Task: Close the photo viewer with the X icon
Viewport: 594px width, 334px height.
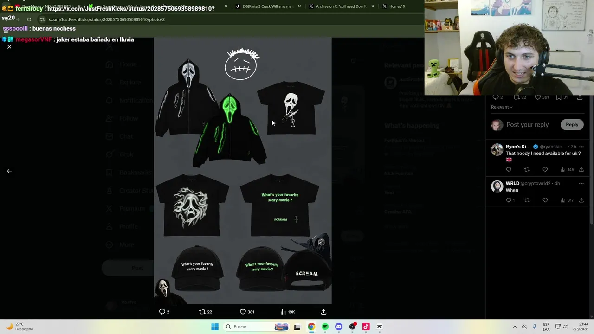Action: click(9, 47)
